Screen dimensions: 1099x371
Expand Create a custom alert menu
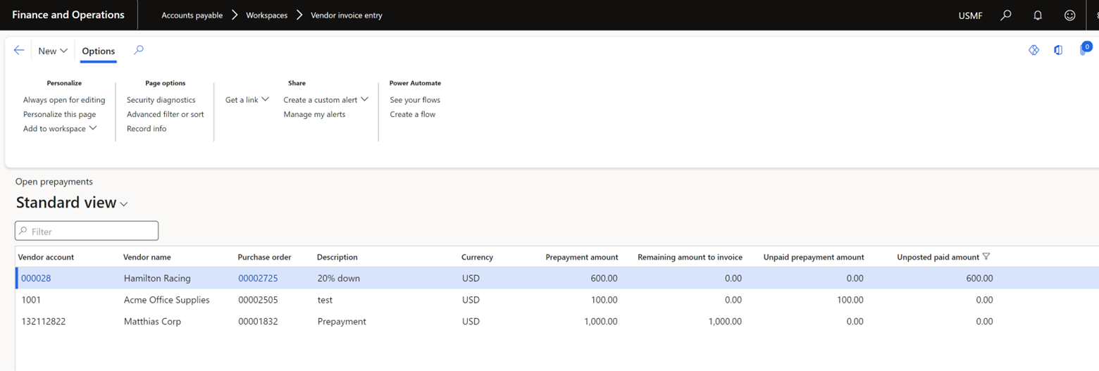325,100
